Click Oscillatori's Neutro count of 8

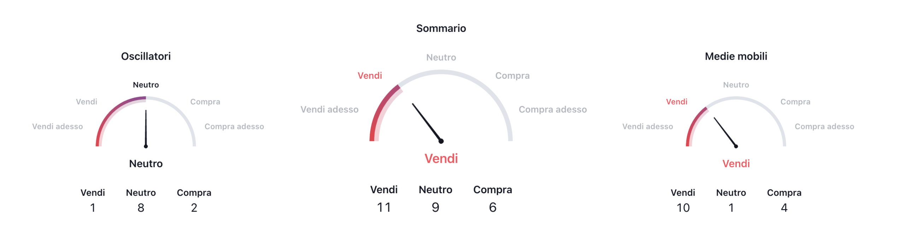coord(141,208)
